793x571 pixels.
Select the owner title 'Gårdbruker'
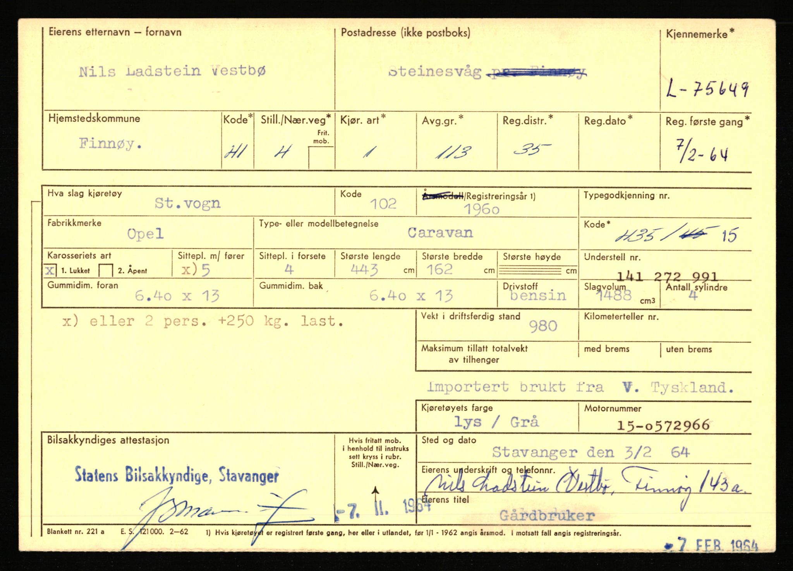[547, 516]
